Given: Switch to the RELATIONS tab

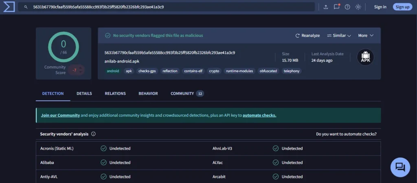Looking at the screenshot, I should (x=115, y=93).
